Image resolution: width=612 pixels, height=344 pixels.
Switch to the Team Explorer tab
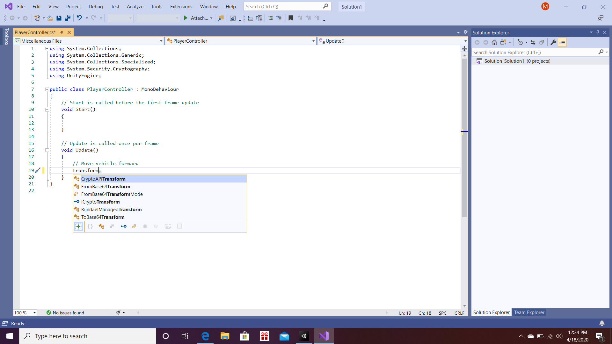pos(529,312)
